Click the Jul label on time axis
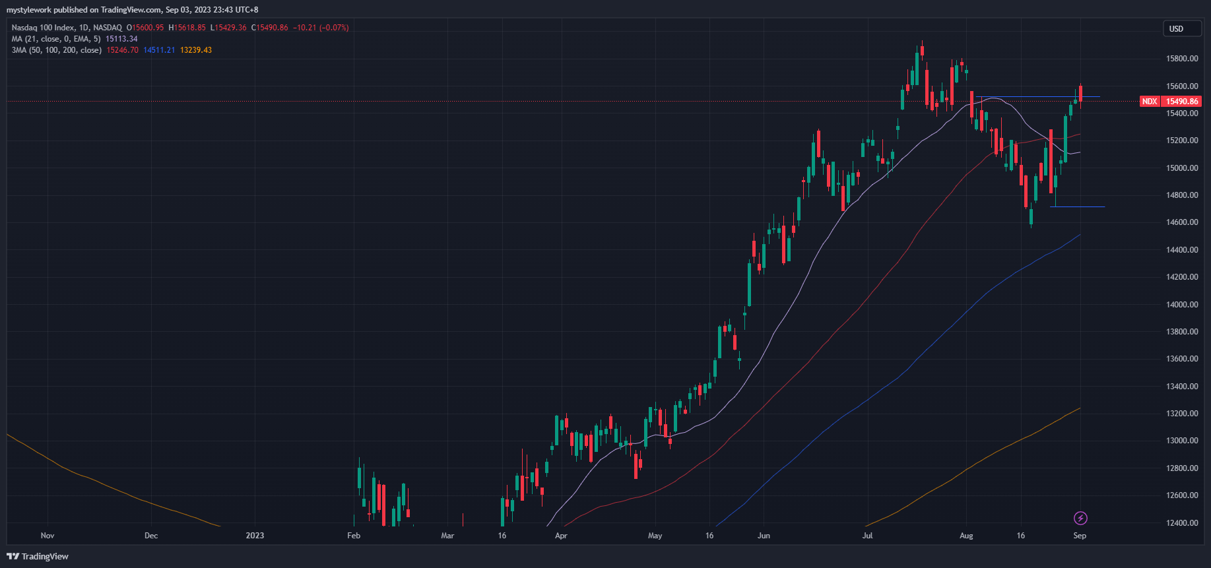The width and height of the screenshot is (1211, 568). (867, 536)
